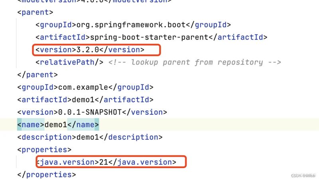Click the java.version value 21
The image size is (319, 180).
point(104,162)
